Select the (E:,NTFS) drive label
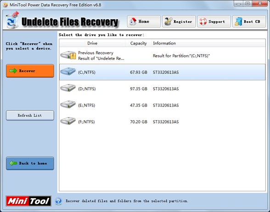 tap(86, 106)
